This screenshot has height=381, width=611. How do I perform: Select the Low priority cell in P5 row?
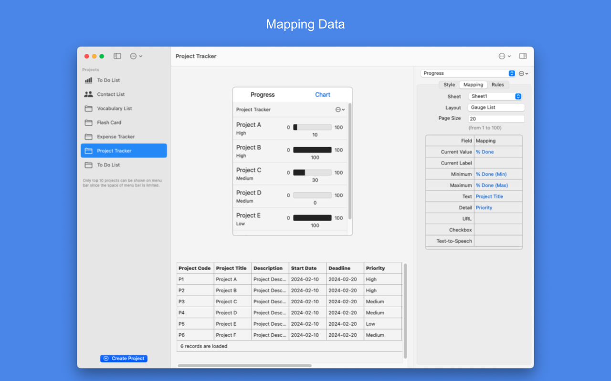(x=383, y=324)
